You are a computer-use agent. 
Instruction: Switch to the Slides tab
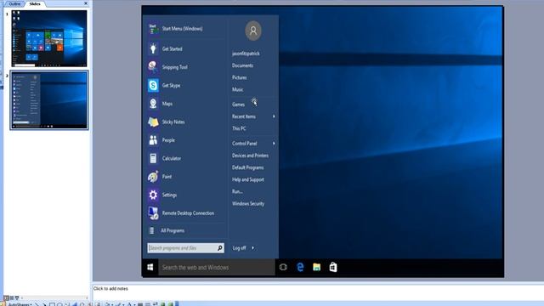[x=35, y=3]
